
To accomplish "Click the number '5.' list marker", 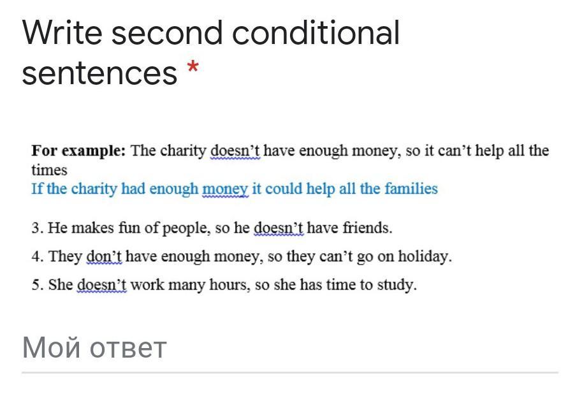I will pos(38,285).
